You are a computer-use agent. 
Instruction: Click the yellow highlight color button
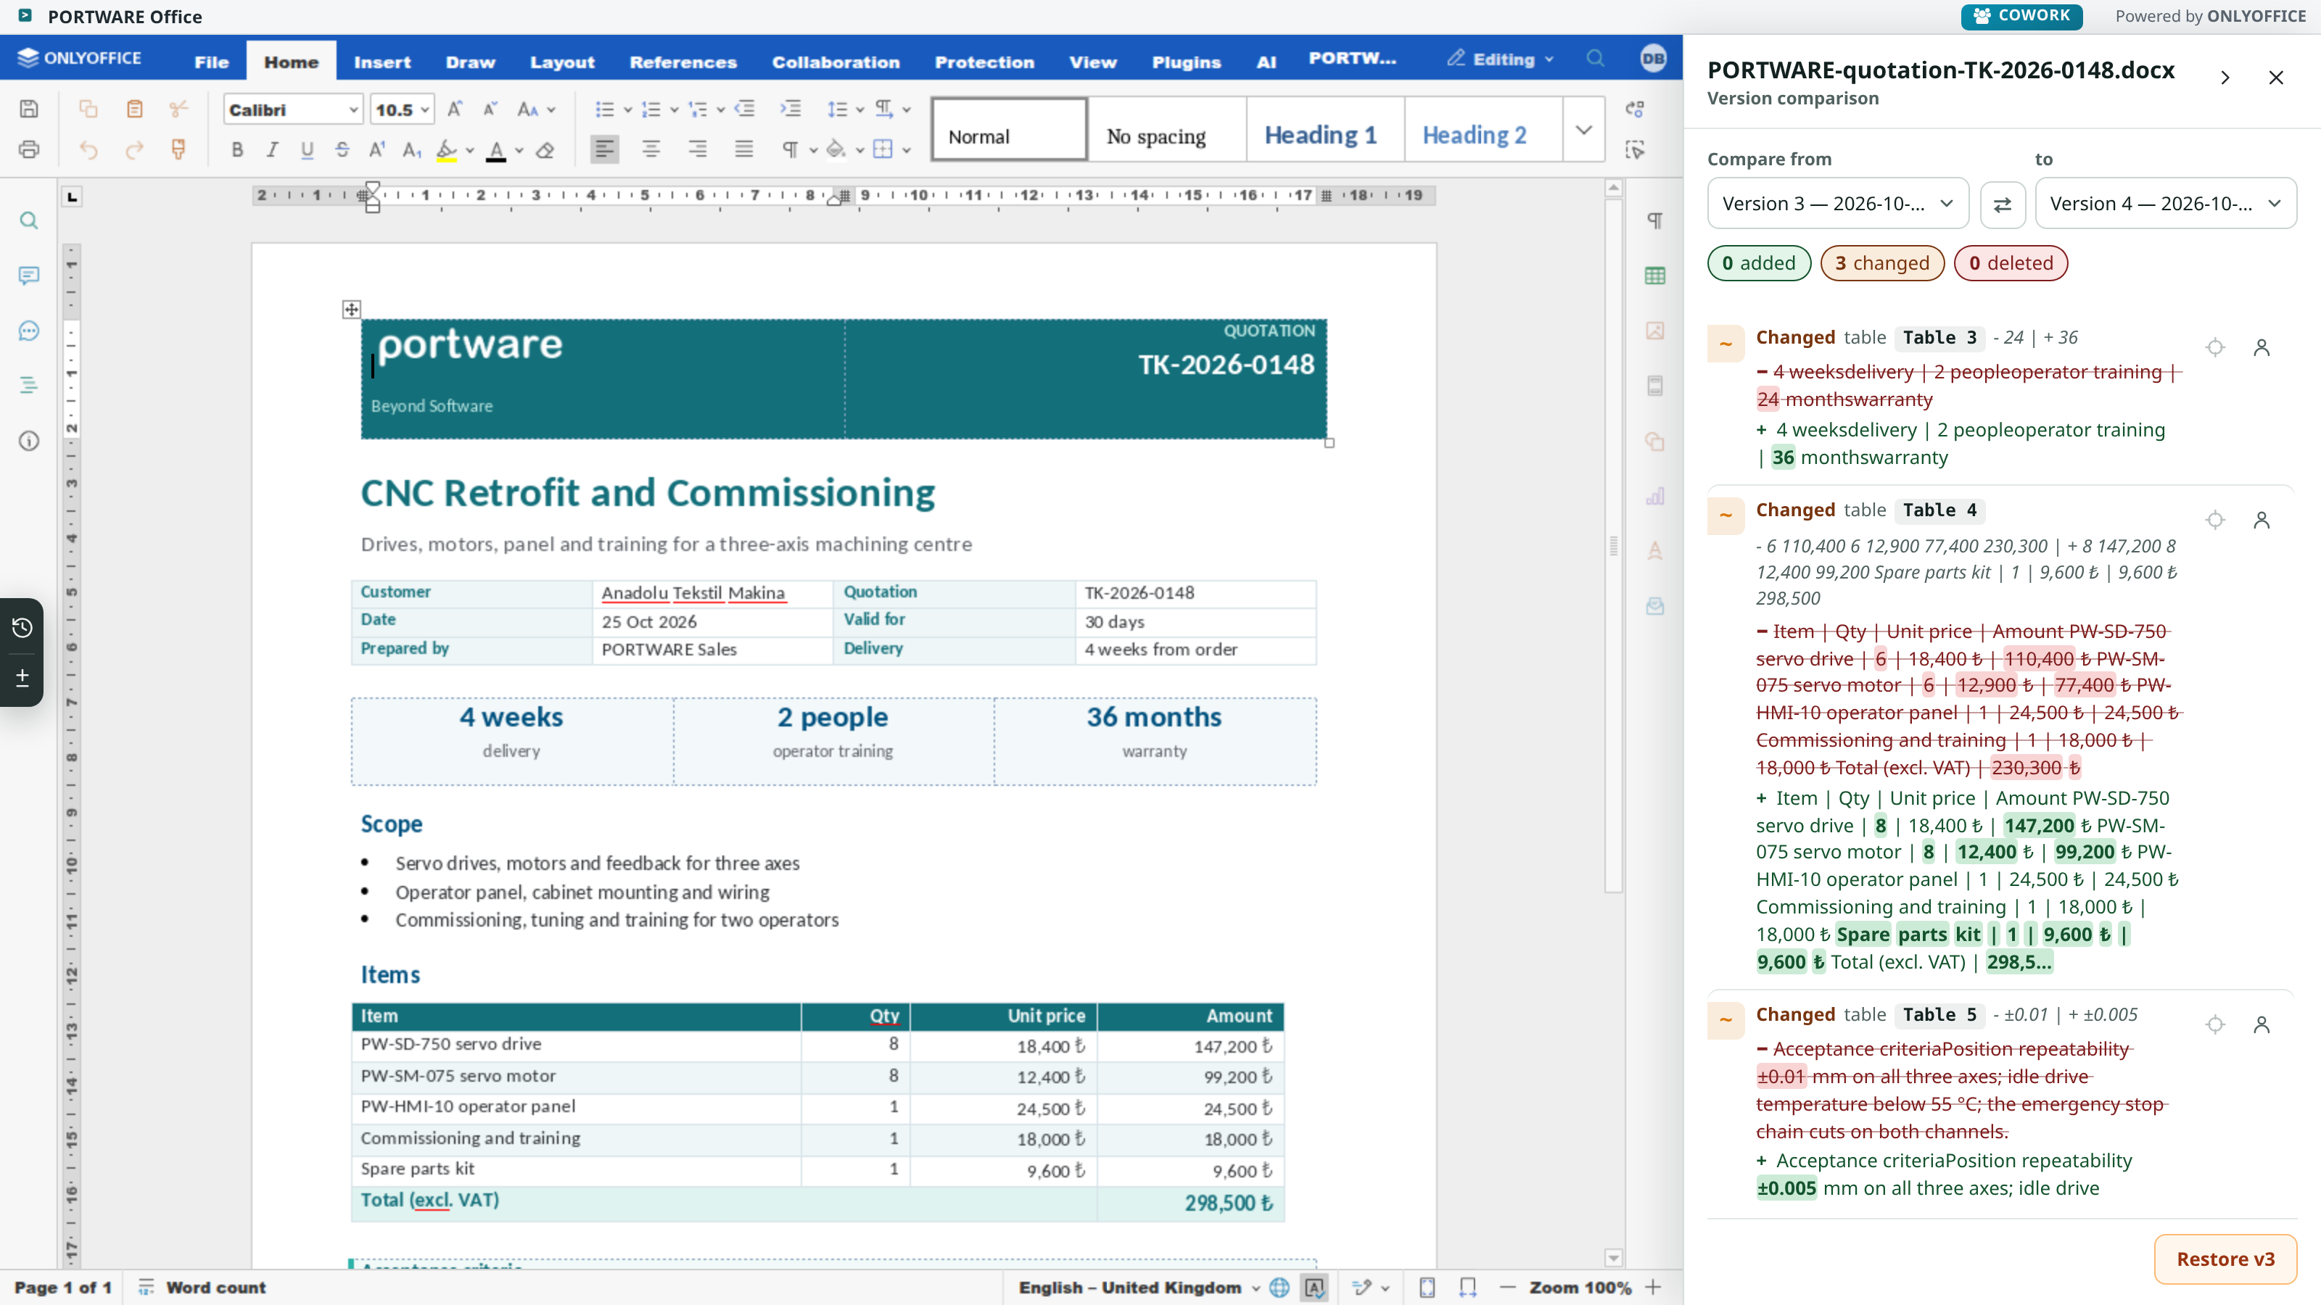[447, 149]
